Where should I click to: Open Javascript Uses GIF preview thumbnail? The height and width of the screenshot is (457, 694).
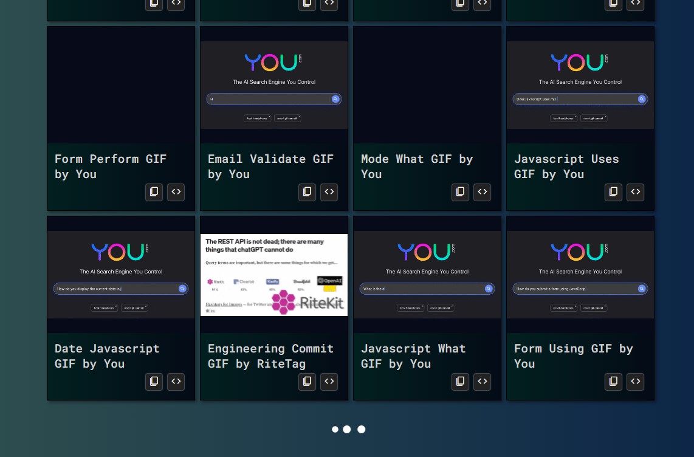point(580,85)
